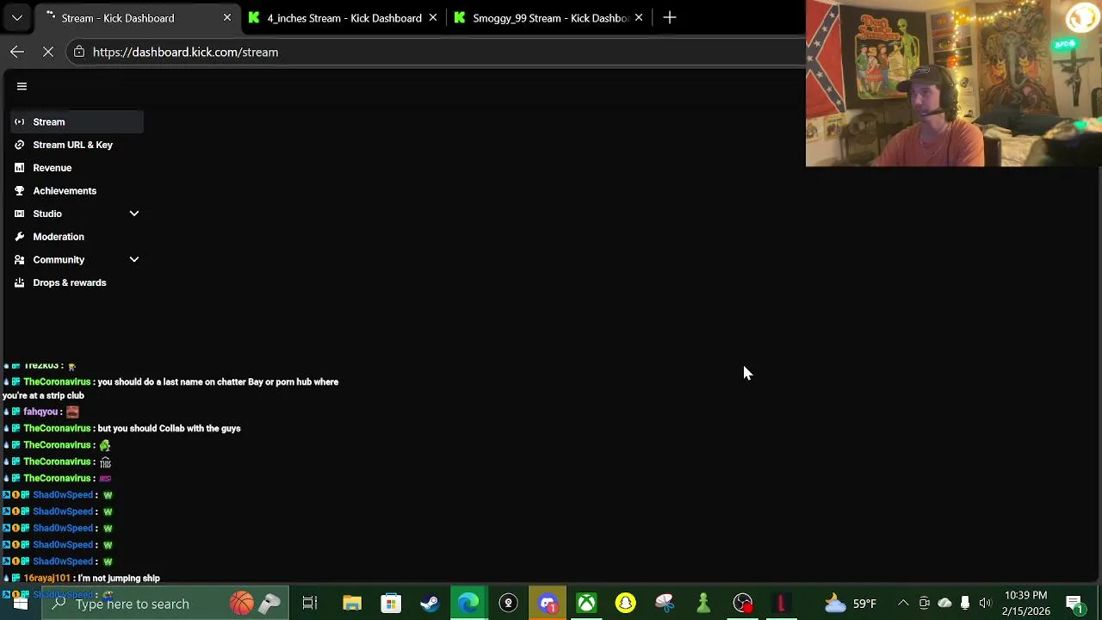The height and width of the screenshot is (620, 1102).
Task: Close the Stream - Kick Dashboard tab
Action: pyautogui.click(x=227, y=18)
